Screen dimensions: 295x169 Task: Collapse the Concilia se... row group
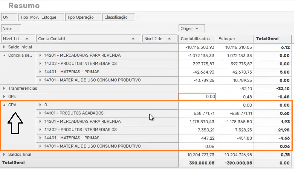coord(5,56)
